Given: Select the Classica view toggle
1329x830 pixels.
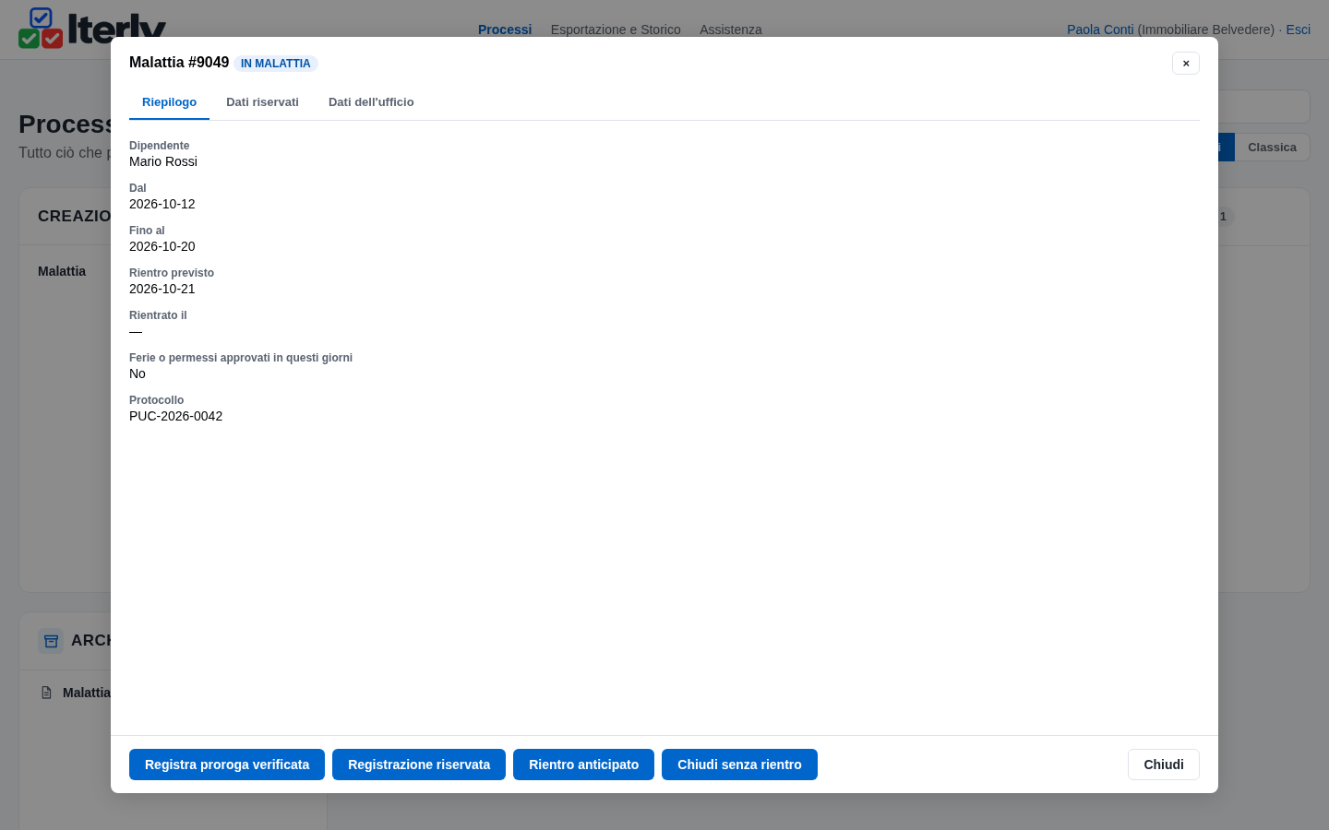Looking at the screenshot, I should [1272, 148].
